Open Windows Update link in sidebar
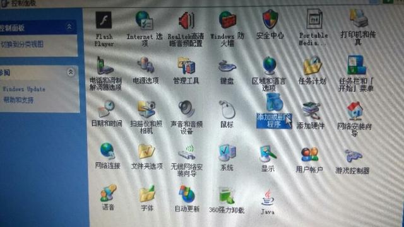Screen dimensions: 404x227 point(24,89)
